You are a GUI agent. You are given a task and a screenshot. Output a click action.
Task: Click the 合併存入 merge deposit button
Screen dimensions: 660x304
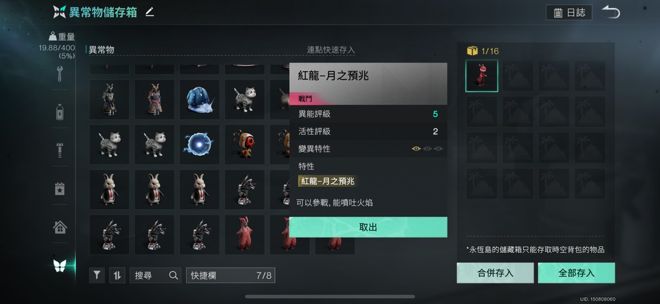495,273
